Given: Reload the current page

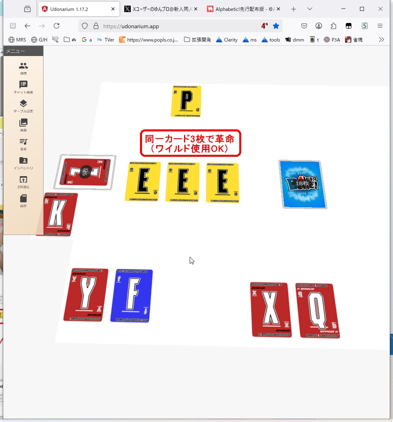Looking at the screenshot, I should [56, 26].
